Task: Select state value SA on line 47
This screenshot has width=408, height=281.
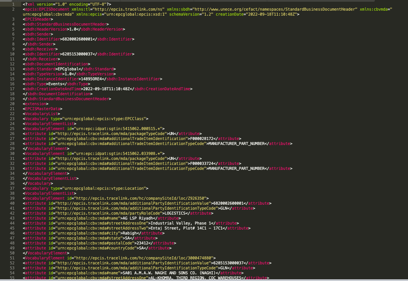Action: coord(127,238)
